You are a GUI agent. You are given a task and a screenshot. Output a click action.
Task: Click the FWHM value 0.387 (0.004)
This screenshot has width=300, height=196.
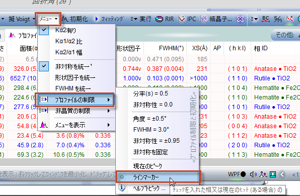[165, 68]
